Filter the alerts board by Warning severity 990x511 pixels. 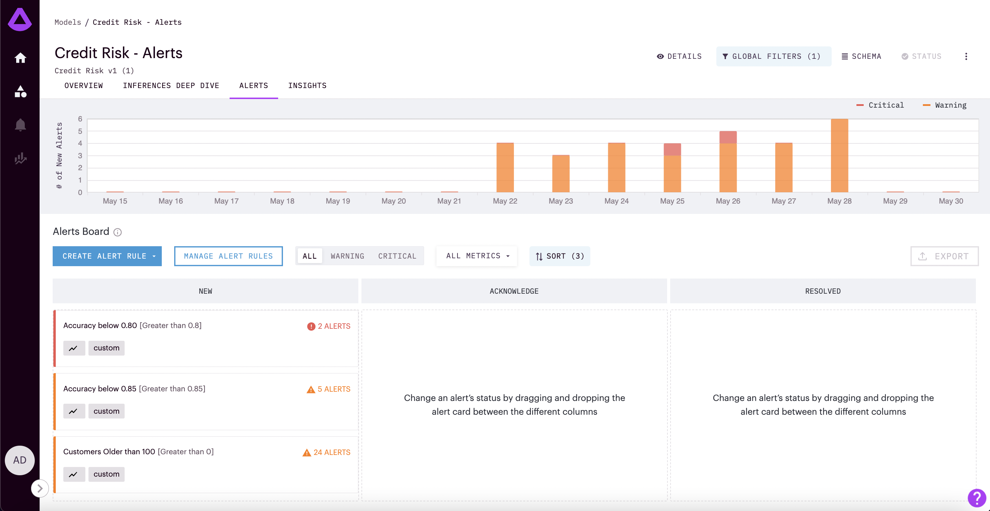(x=347, y=256)
